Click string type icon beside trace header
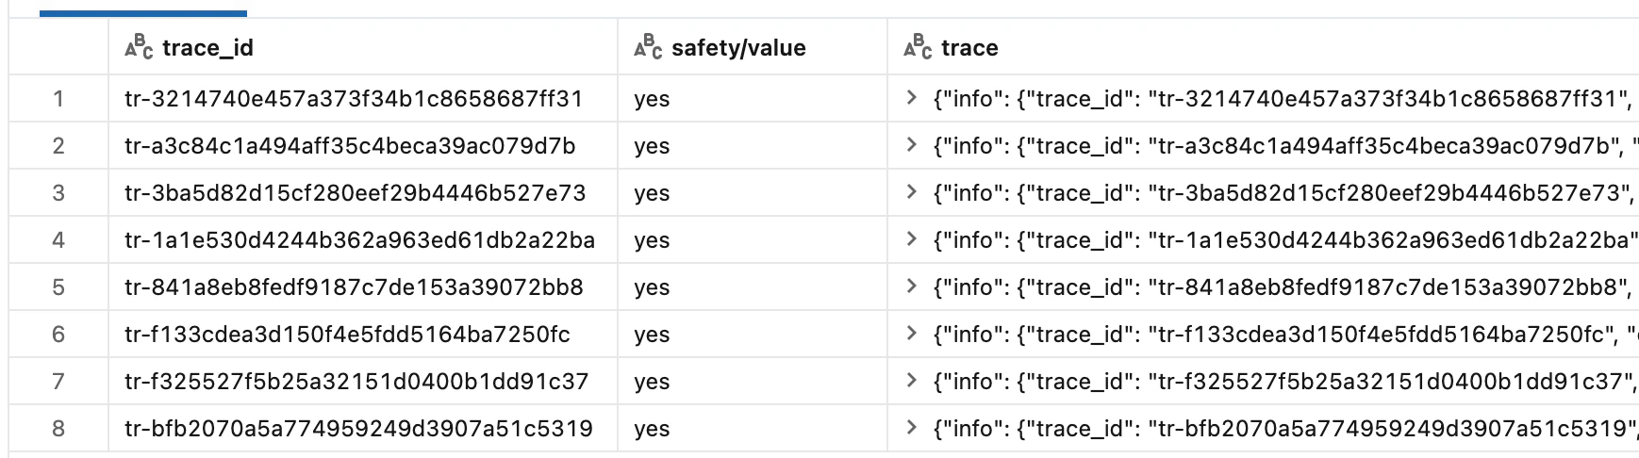Viewport: 1639px width, 458px height. [918, 47]
